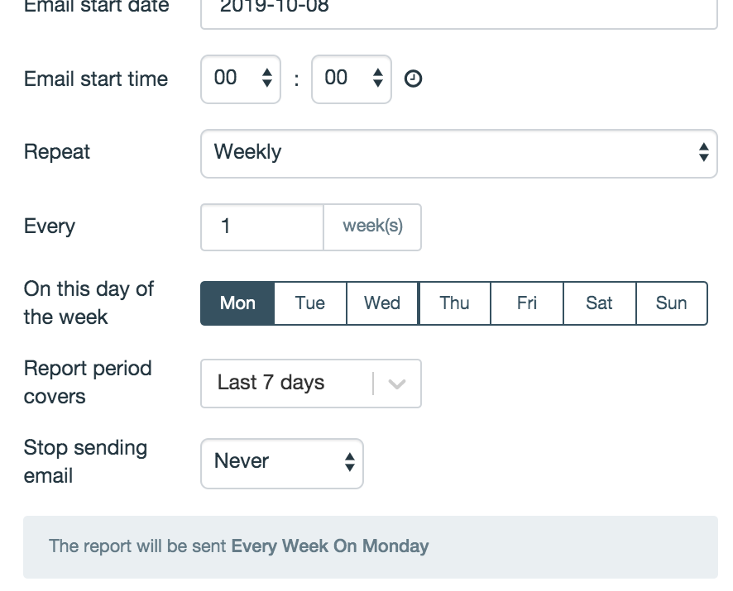Viewport: 733px width, 591px height.
Task: Click the Repeat field label
Action: point(57,153)
